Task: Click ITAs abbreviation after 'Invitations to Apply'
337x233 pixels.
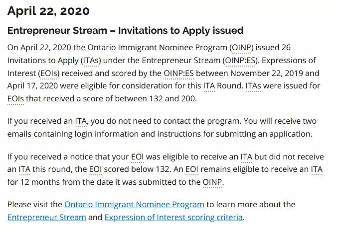Action: click(91, 61)
